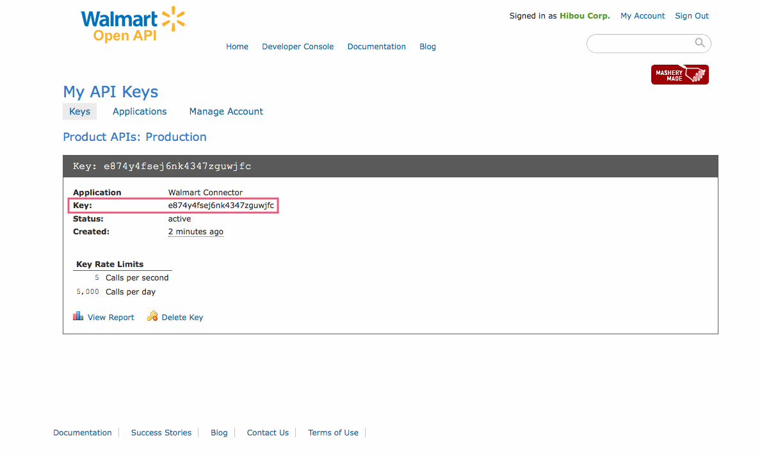Click the key value e874y4fsej6nk4347zguwjfc in Key row

pyautogui.click(x=221, y=206)
